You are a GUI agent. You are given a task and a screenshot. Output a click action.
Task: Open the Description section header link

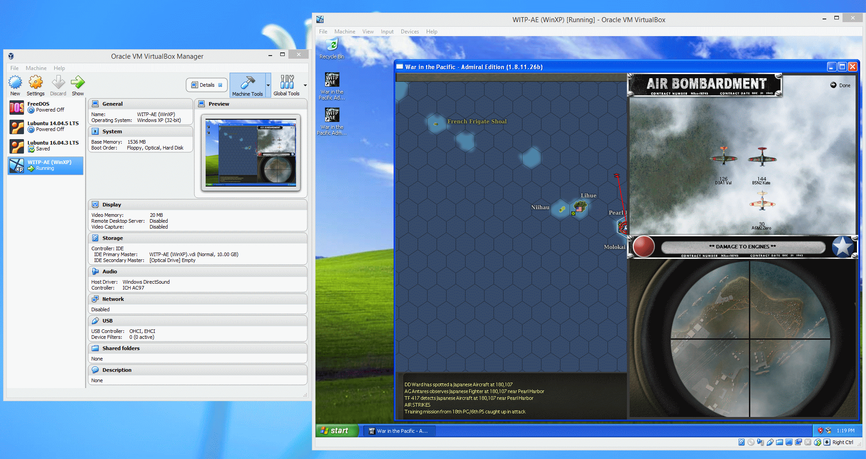tap(117, 370)
